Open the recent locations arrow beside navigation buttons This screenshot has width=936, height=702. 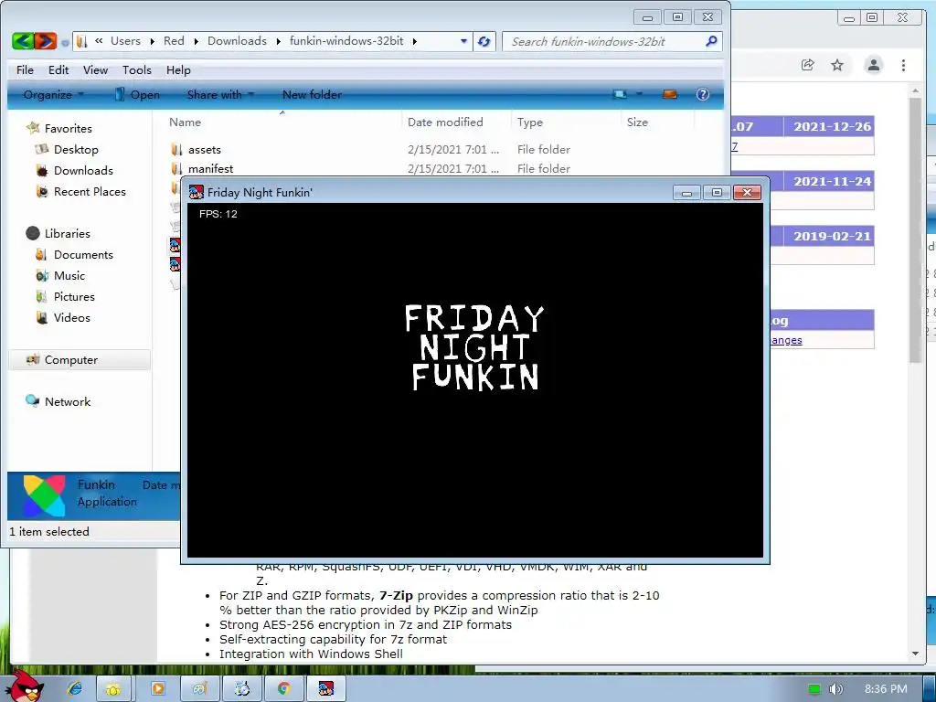pyautogui.click(x=65, y=42)
